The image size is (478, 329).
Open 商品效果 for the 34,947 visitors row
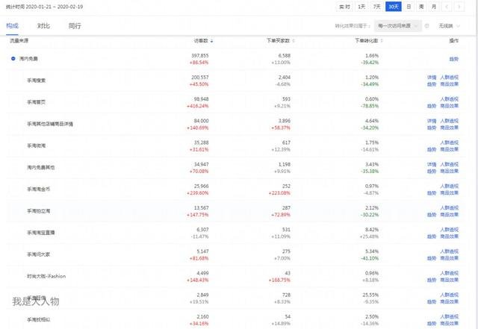coord(449,171)
